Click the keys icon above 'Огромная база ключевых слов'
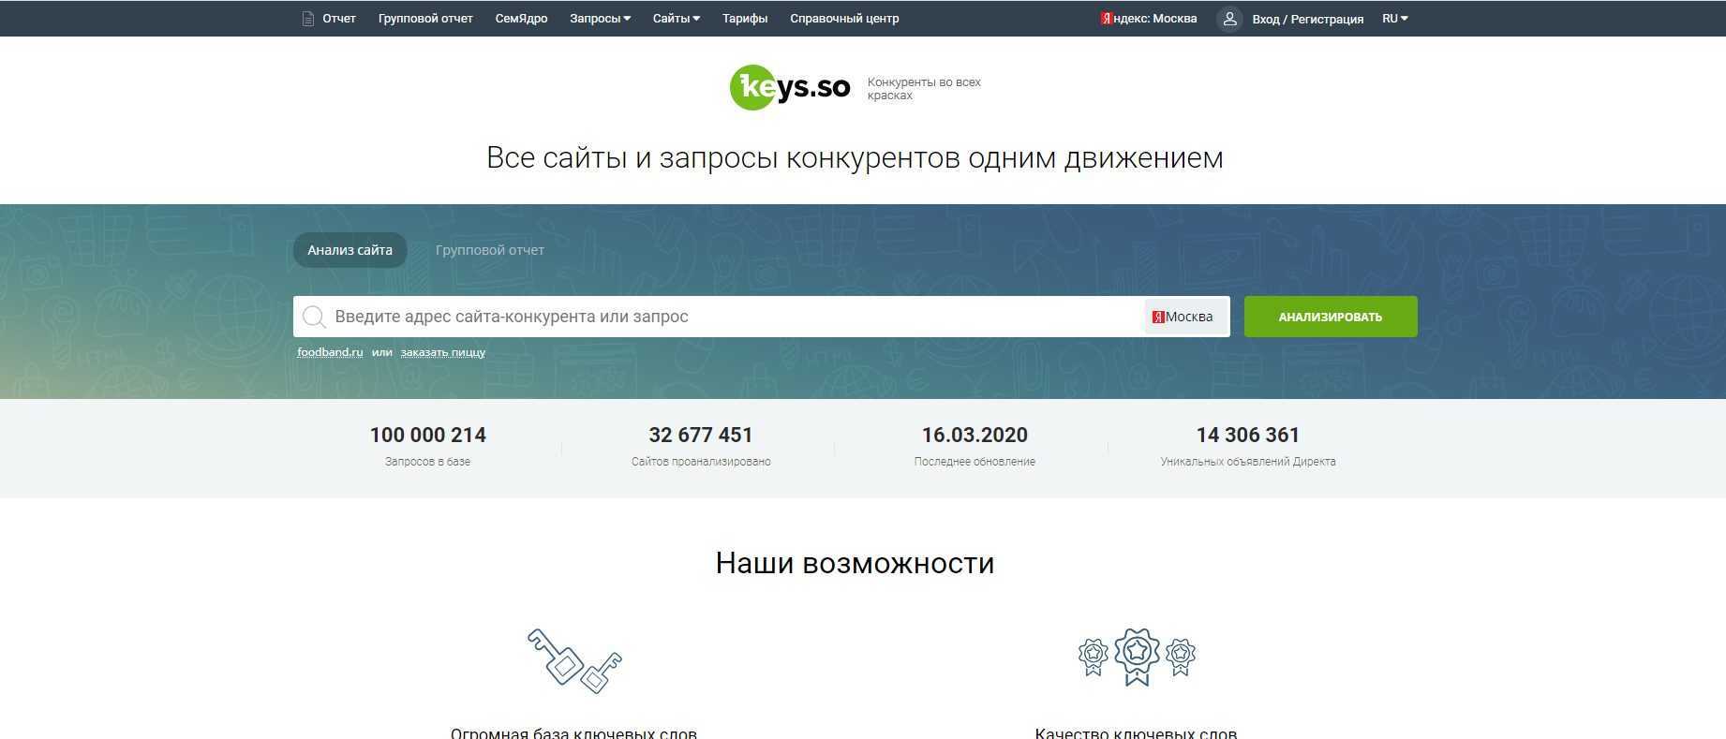1726x739 pixels. pyautogui.click(x=574, y=660)
